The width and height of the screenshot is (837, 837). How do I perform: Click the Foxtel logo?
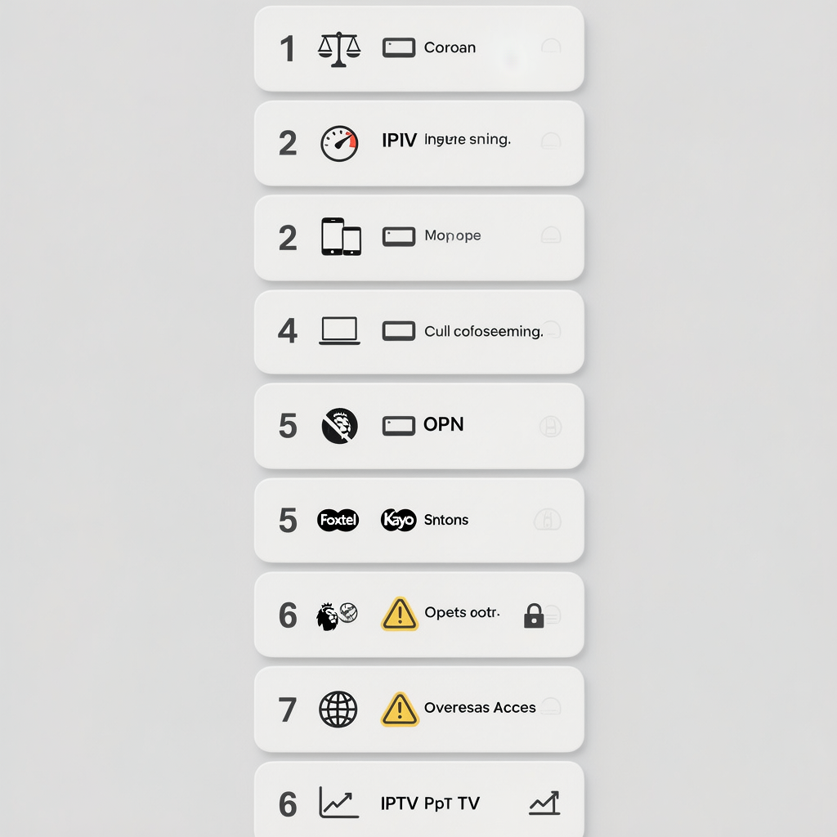pyautogui.click(x=338, y=519)
